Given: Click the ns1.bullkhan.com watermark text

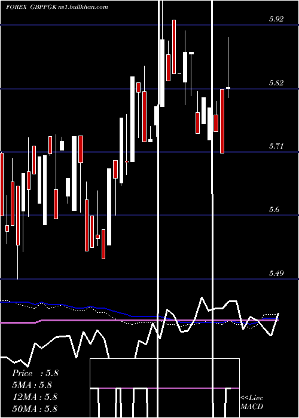Looking at the screenshot, I should tap(83, 7).
